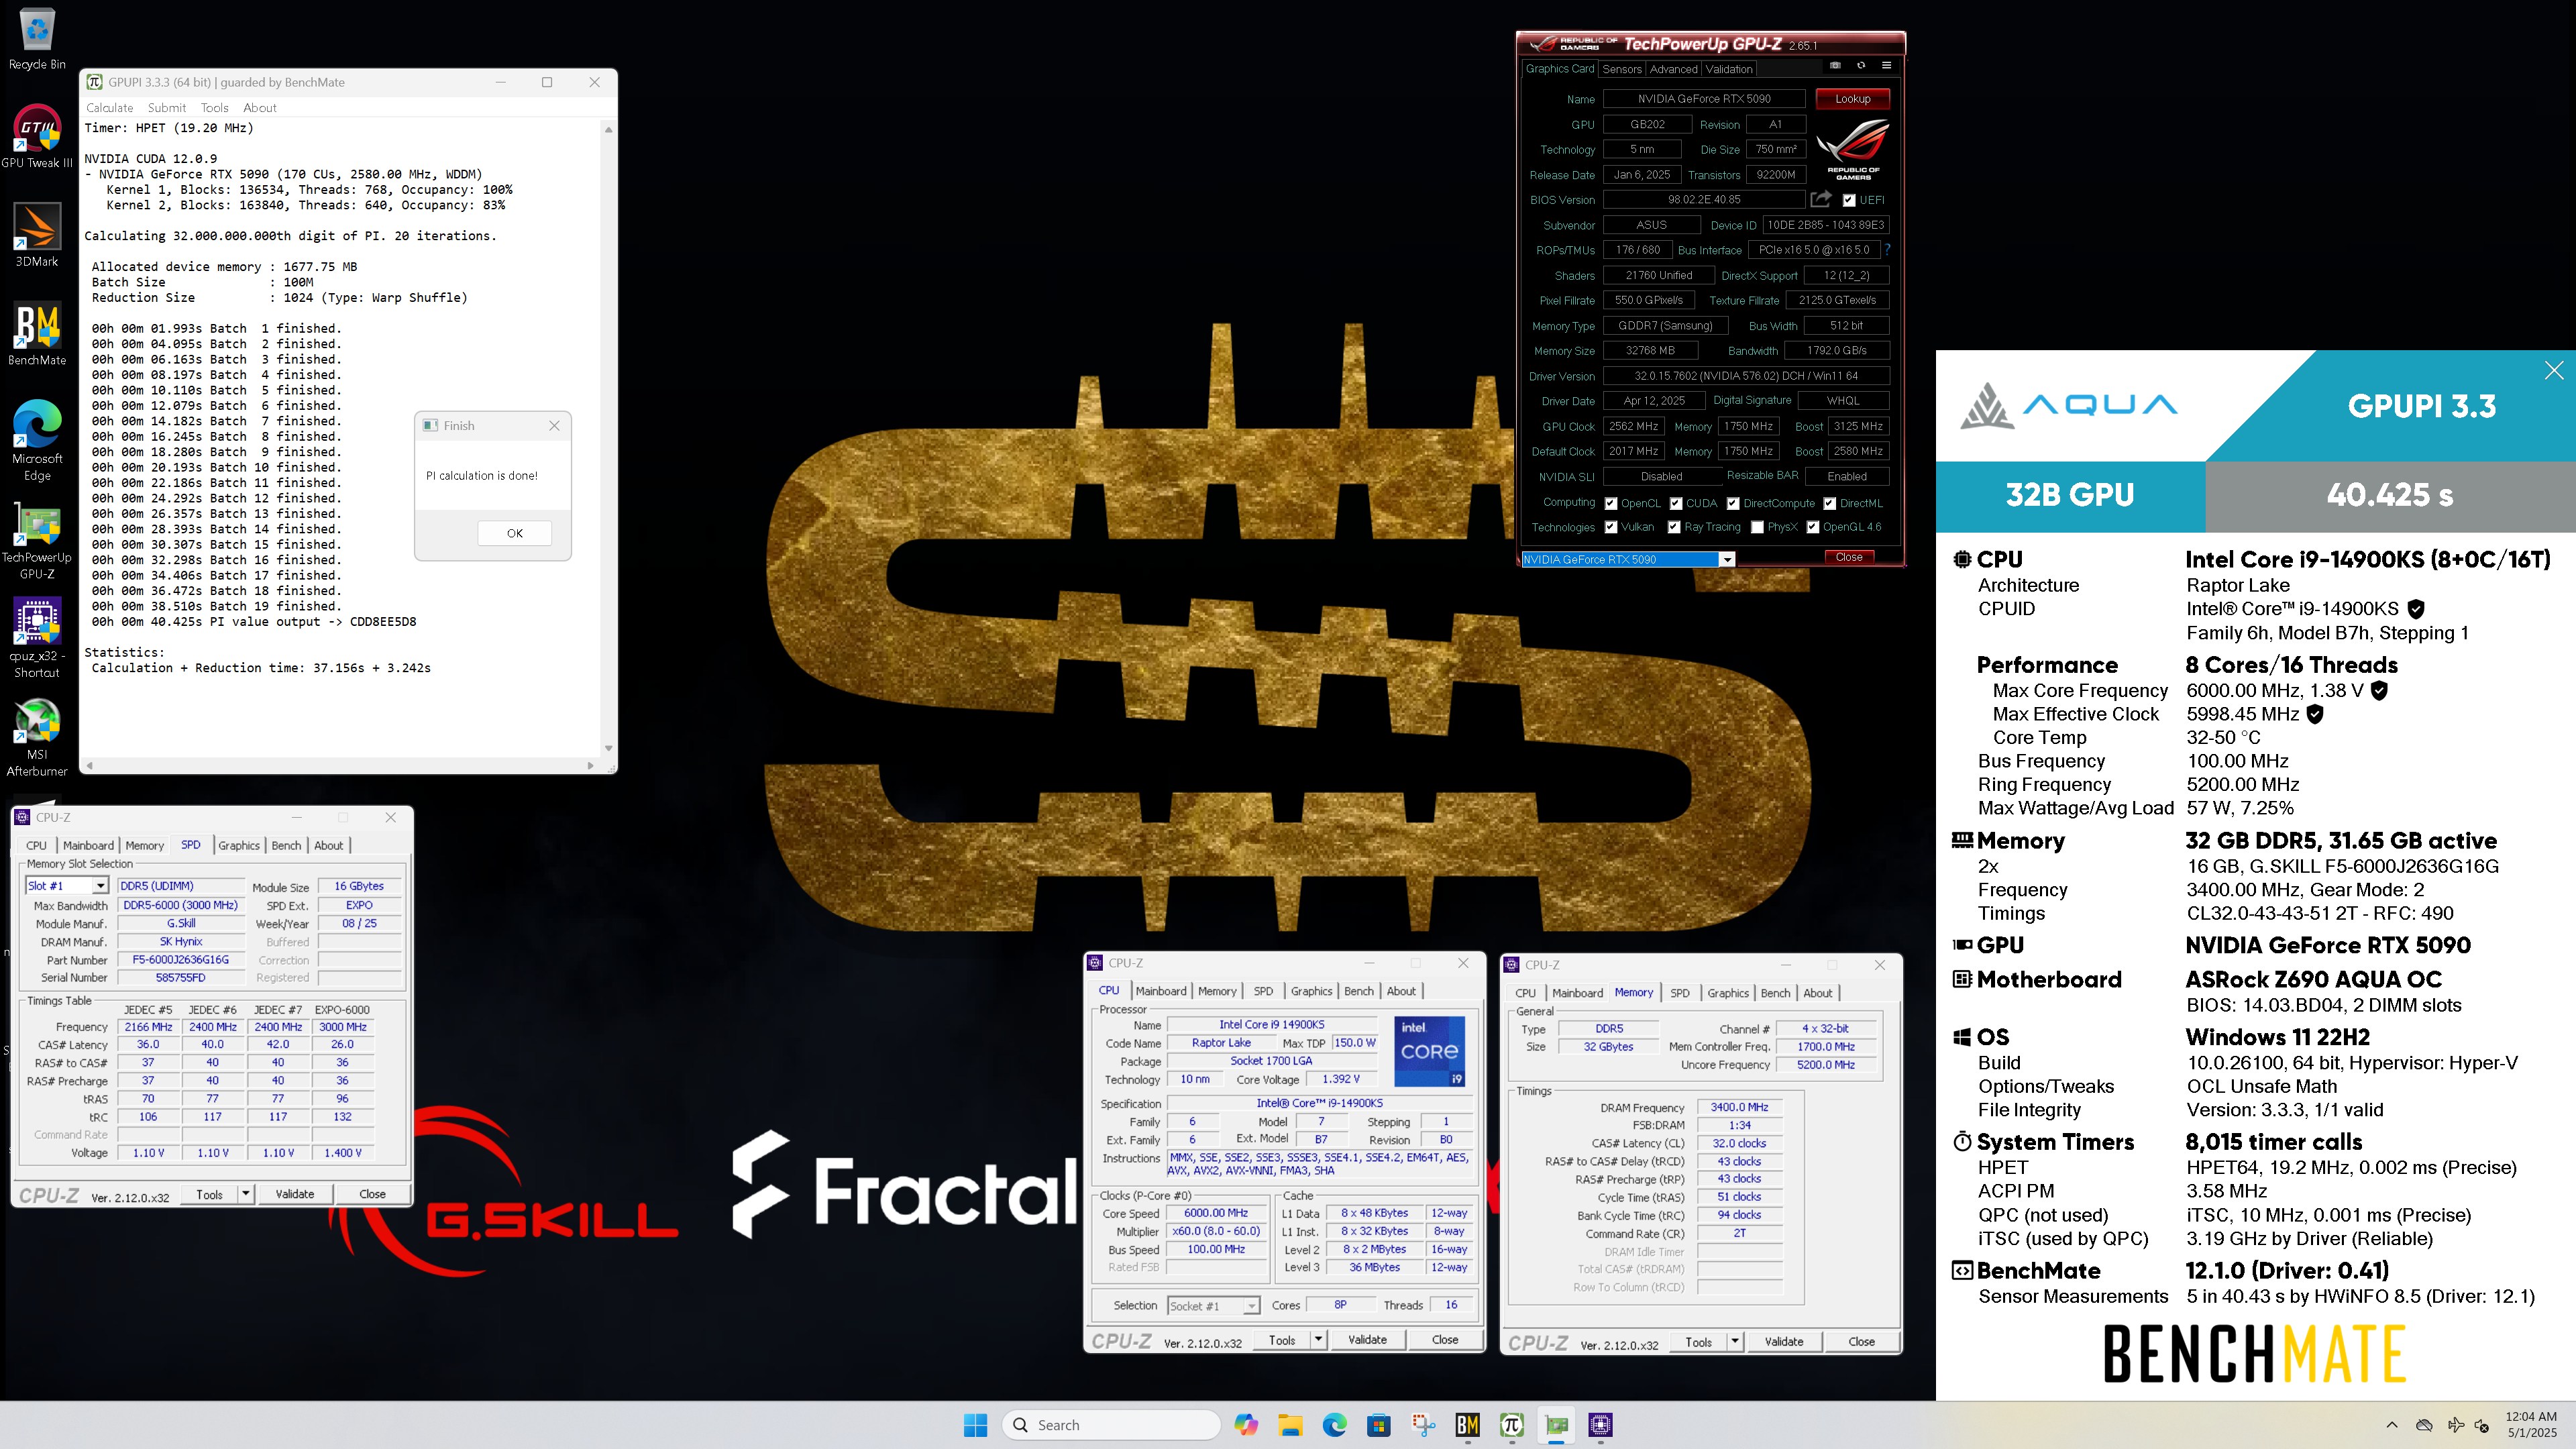Open GPU selection dropdown in GPU-Z
The image size is (2576, 1449).
point(1727,559)
